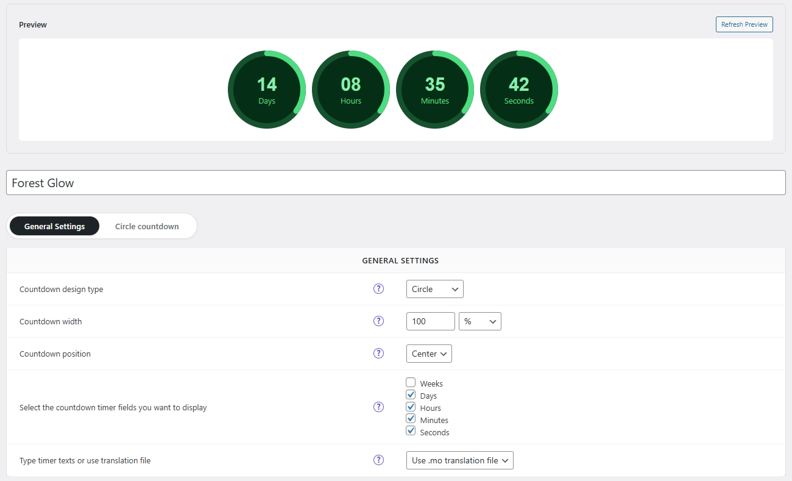Switch to the Circle countdown tab

[147, 226]
